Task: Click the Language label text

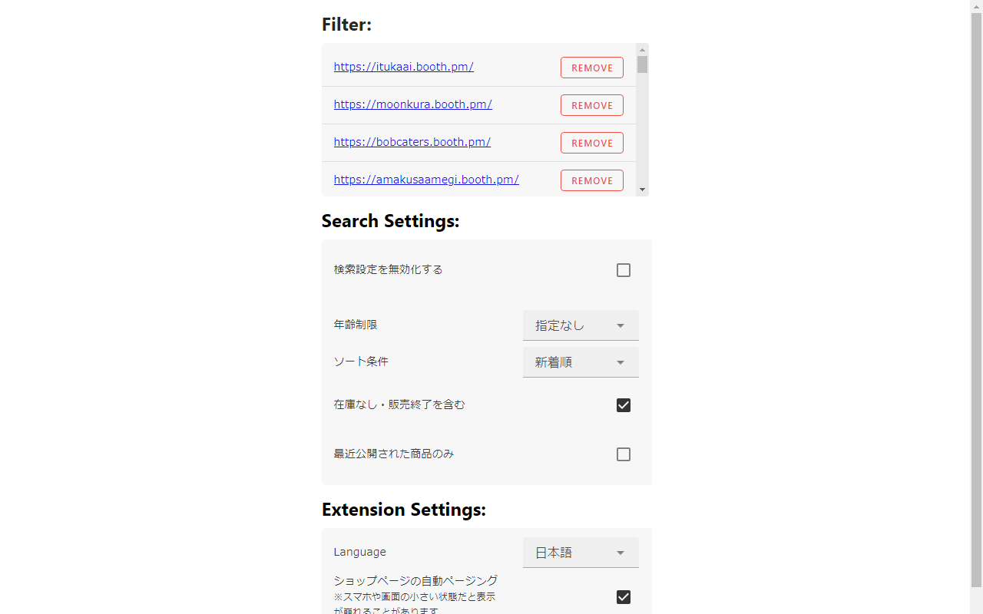Action: [x=360, y=552]
